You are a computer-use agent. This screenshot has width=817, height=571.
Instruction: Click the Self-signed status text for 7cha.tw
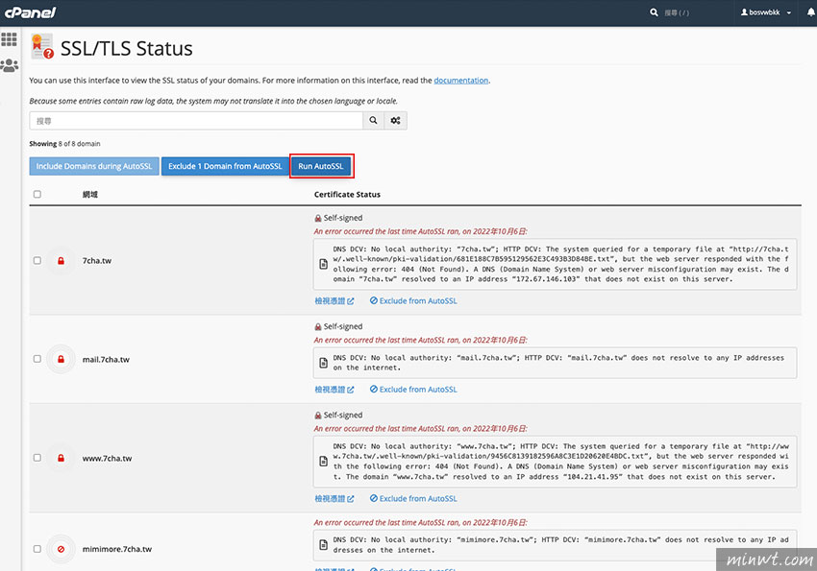343,219
